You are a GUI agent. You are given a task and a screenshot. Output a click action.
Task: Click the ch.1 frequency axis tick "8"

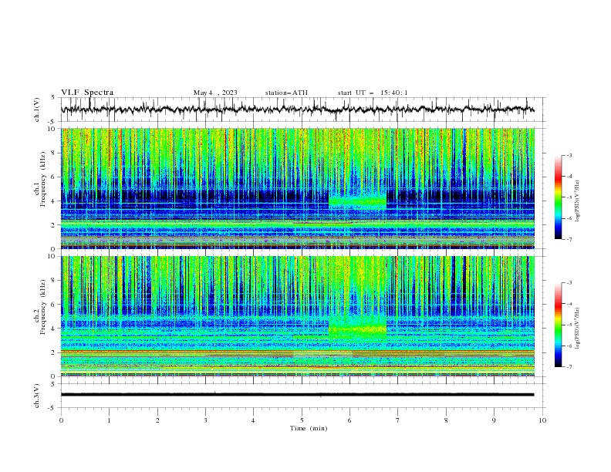[x=55, y=153]
